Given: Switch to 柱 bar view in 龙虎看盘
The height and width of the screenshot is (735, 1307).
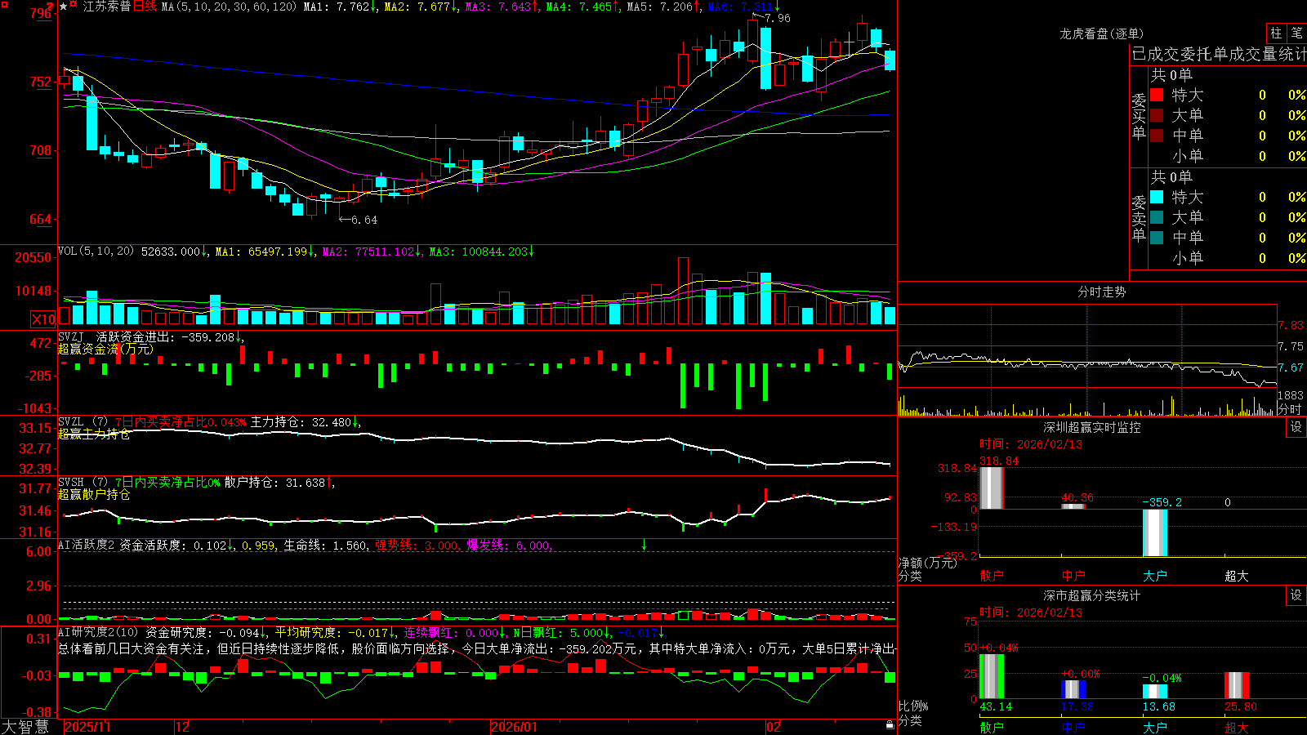Looking at the screenshot, I should pos(1276,33).
